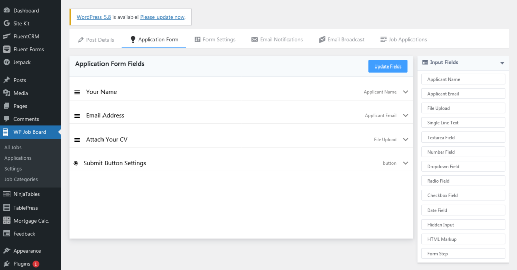Click the Submit Button Settings title
Image resolution: width=517 pixels, height=270 pixels.
(x=115, y=163)
